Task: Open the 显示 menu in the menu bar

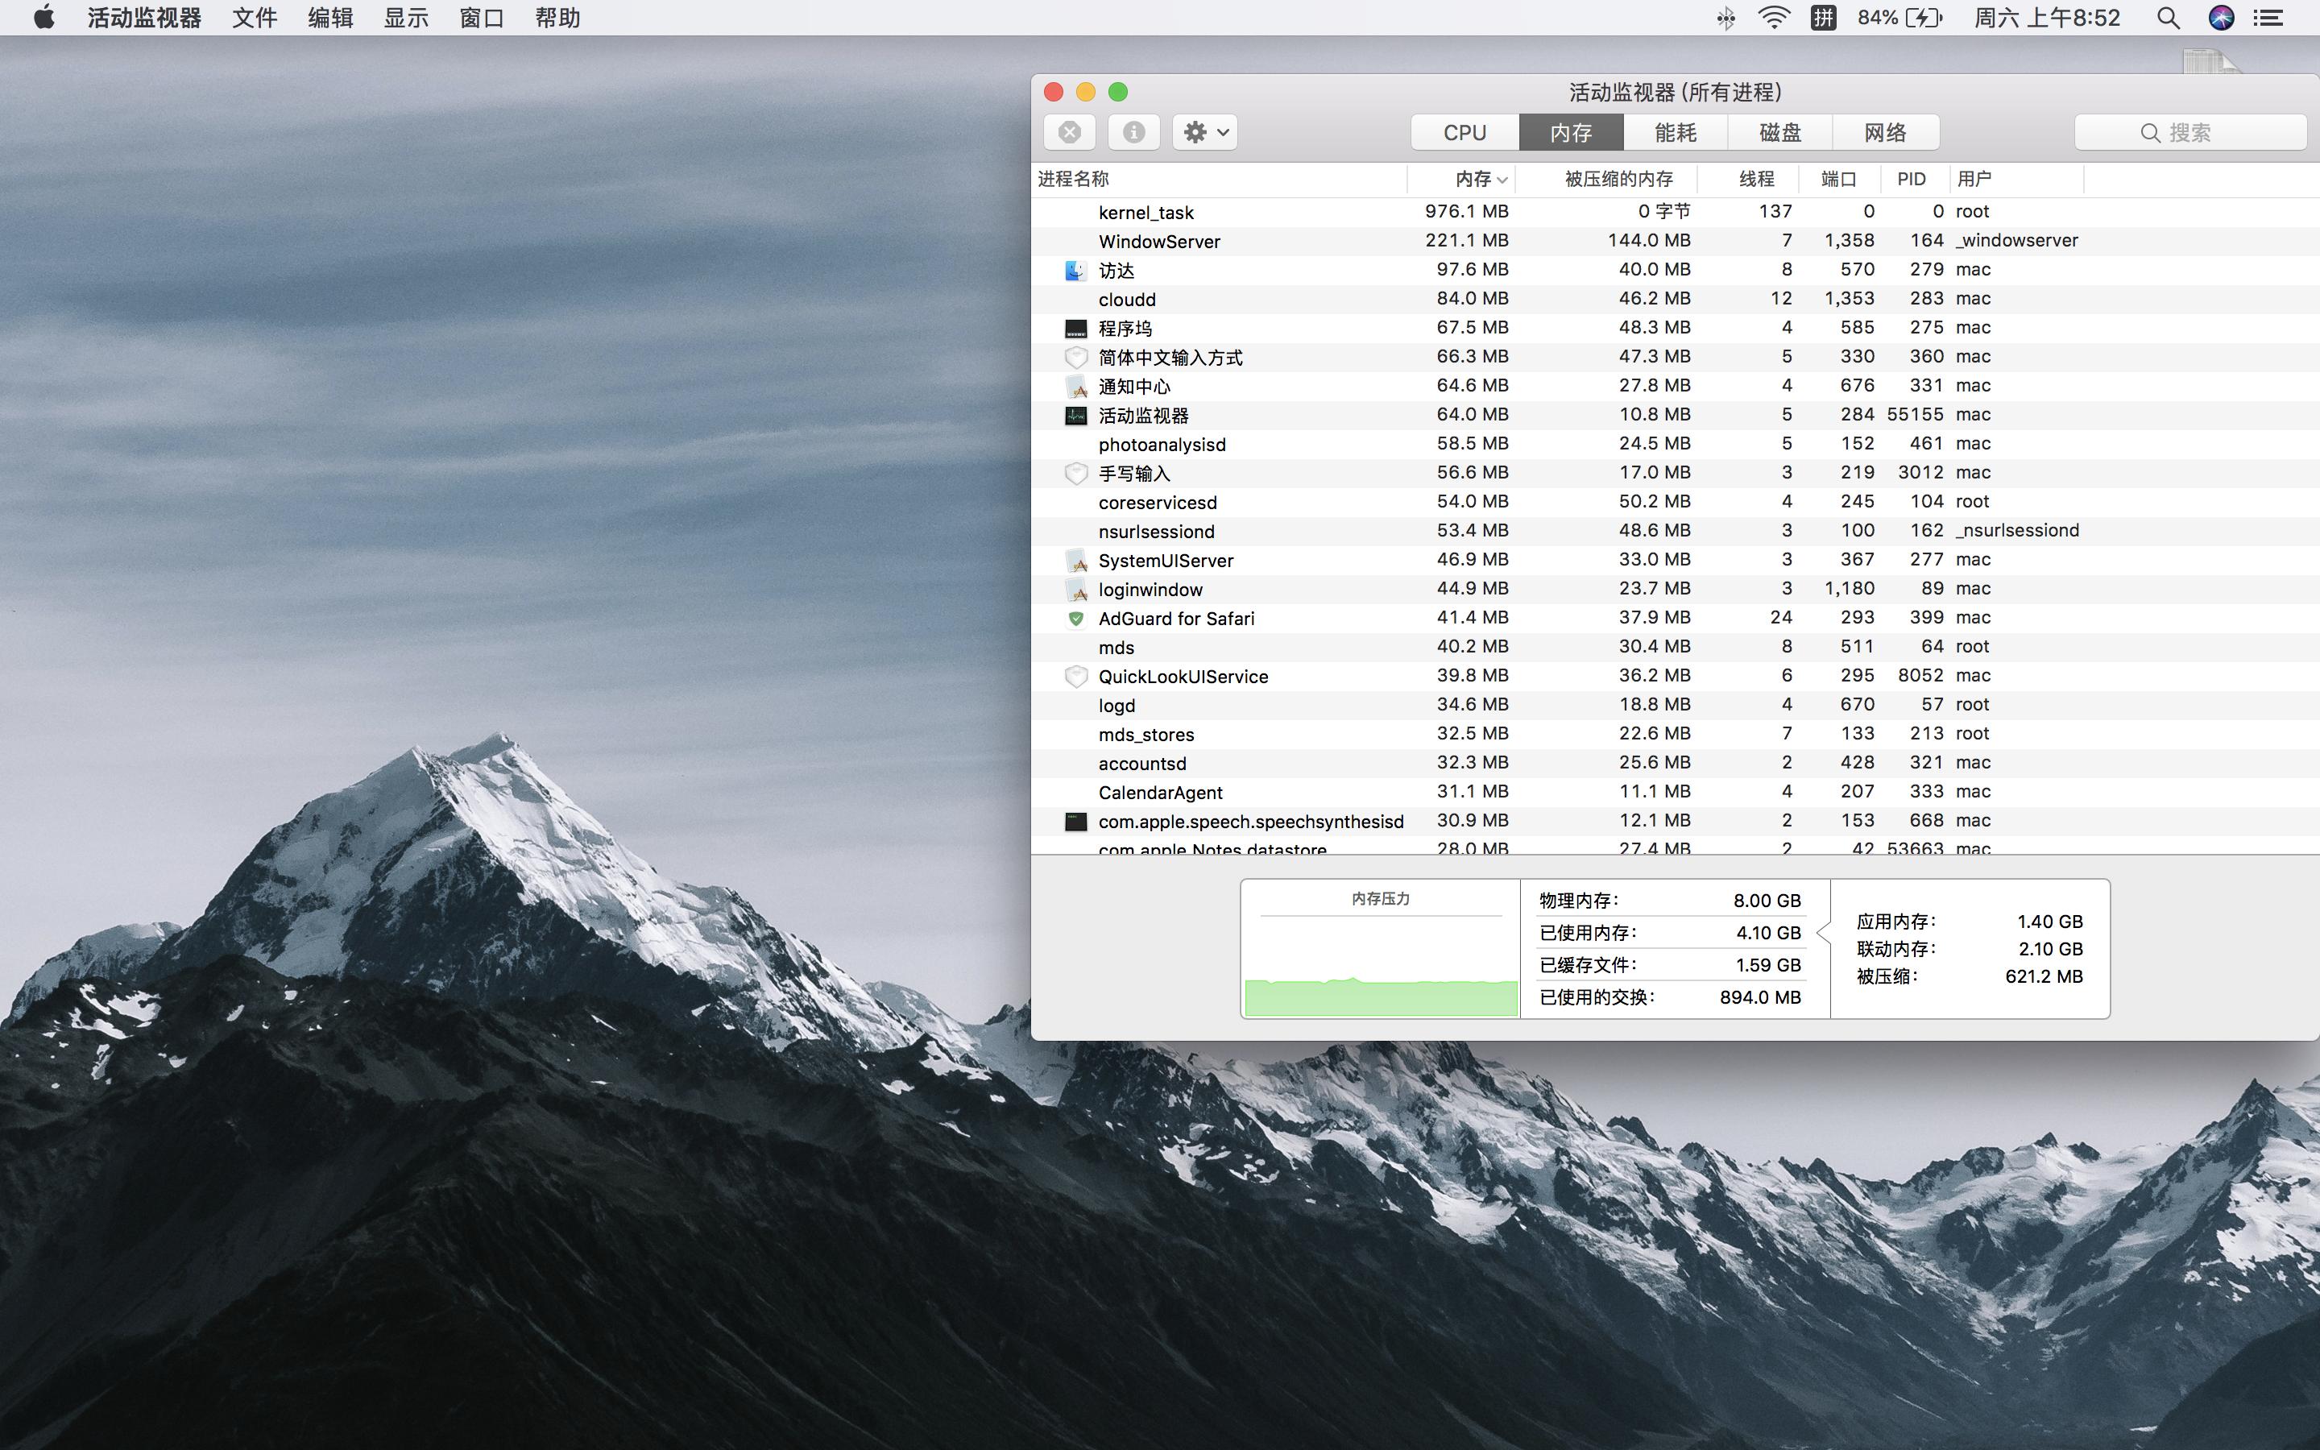Action: point(405,19)
